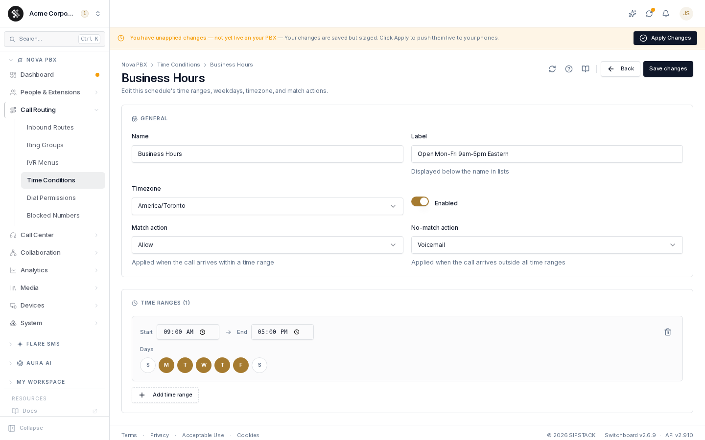Open Blocked Numbers

point(63,216)
